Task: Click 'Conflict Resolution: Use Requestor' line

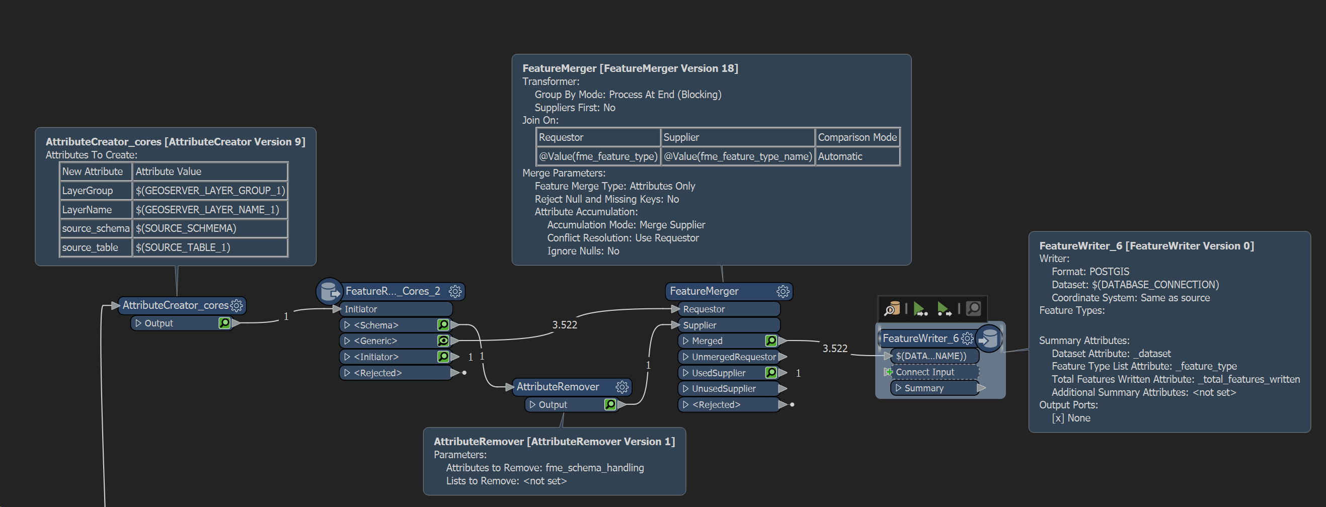Action: [623, 238]
